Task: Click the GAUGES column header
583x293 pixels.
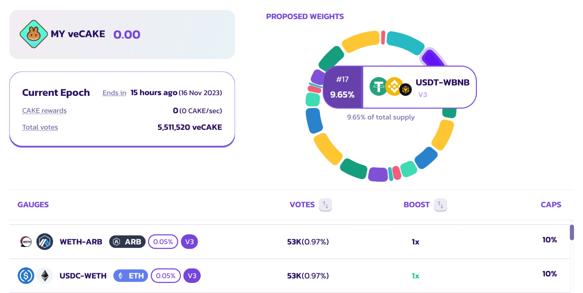Action: tap(33, 204)
